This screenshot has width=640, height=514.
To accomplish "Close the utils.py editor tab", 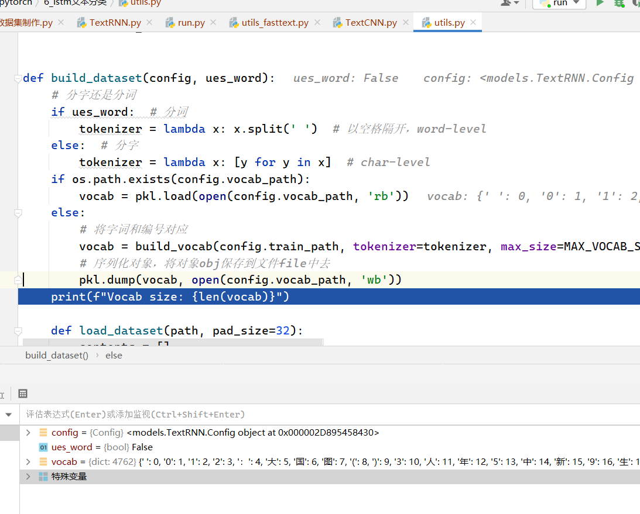I will coord(473,22).
